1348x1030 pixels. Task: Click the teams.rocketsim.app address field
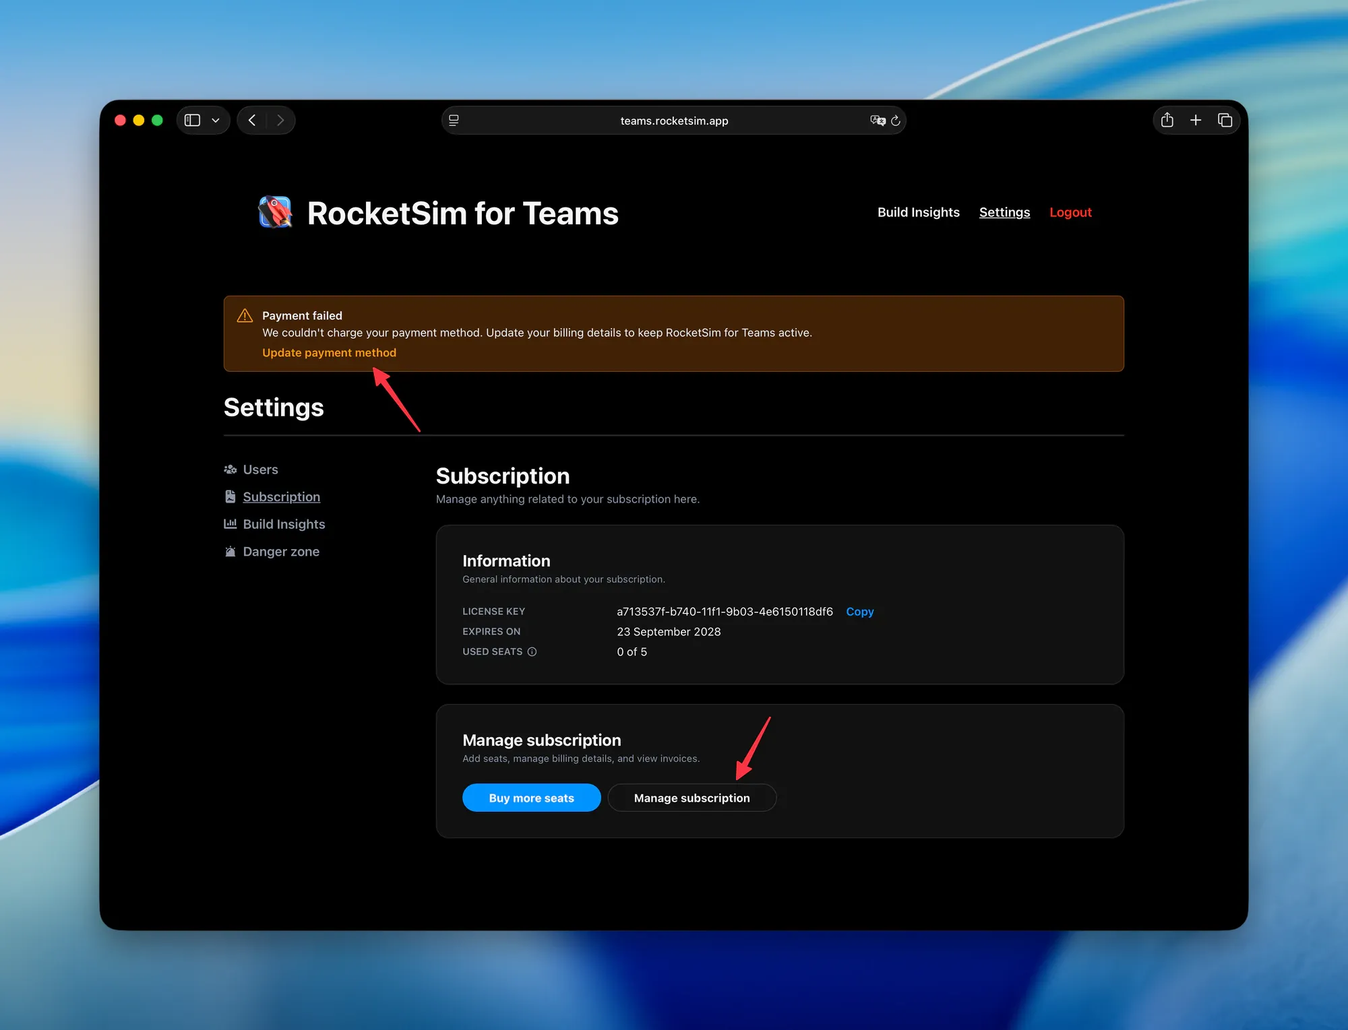point(674,121)
